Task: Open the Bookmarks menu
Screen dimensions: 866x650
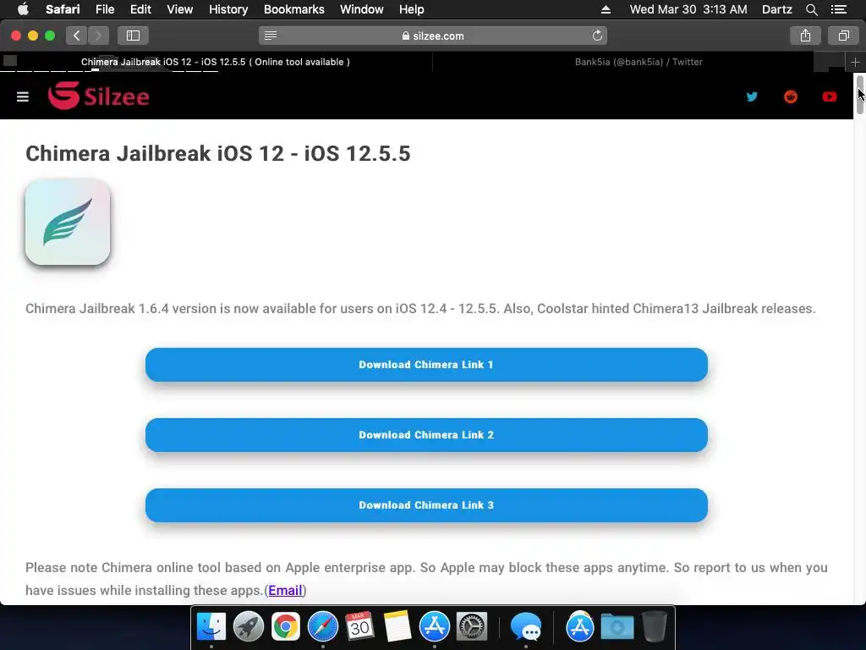Action: pos(293,9)
